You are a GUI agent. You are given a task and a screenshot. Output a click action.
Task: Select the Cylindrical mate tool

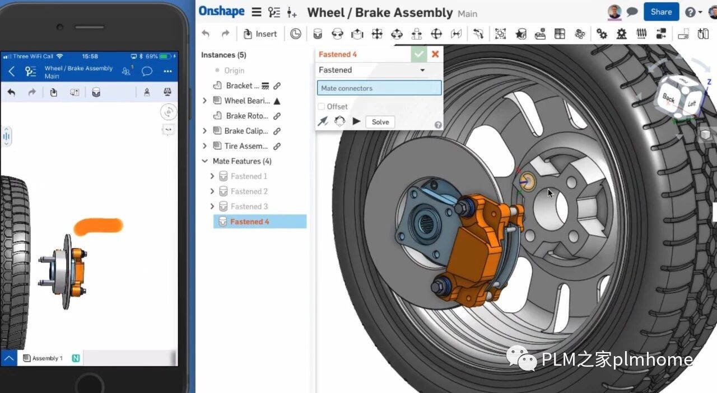(x=397, y=34)
